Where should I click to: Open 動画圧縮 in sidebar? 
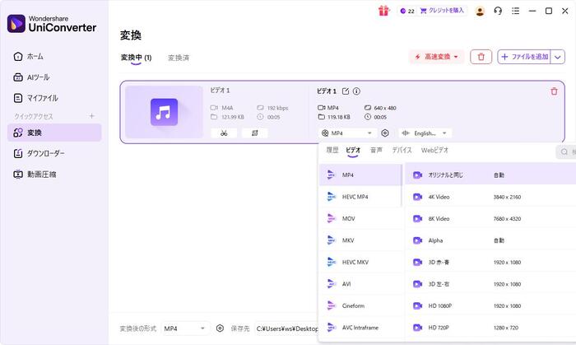click(x=54, y=175)
